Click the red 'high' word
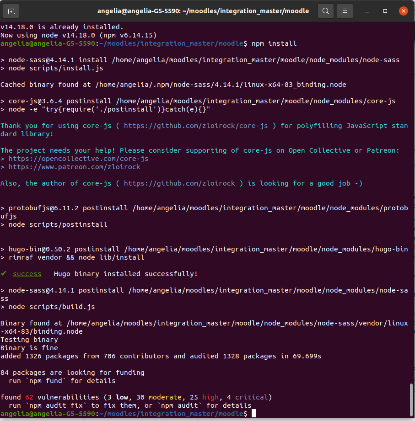 [210, 397]
